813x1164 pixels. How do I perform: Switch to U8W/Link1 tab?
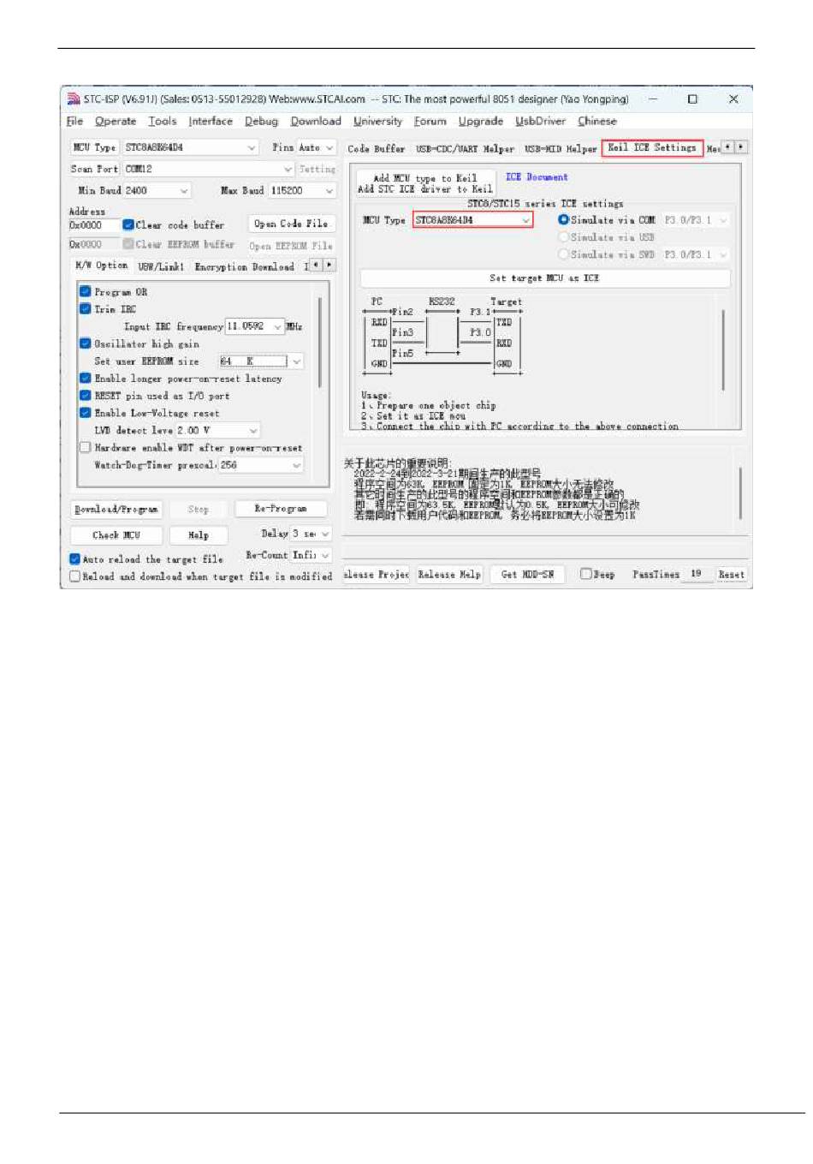point(161,266)
